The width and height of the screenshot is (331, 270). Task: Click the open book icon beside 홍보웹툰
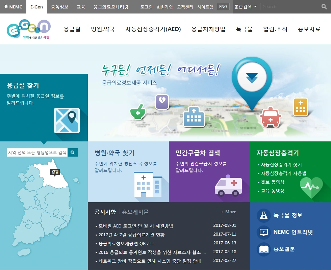(x=264, y=249)
